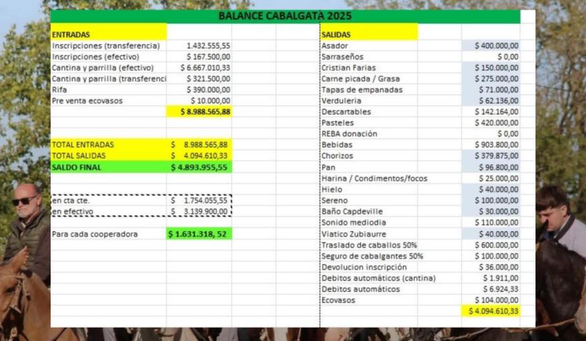Click the SALDO FINAL value $ 4.893.955,55
The height and width of the screenshot is (341, 586).
199,167
